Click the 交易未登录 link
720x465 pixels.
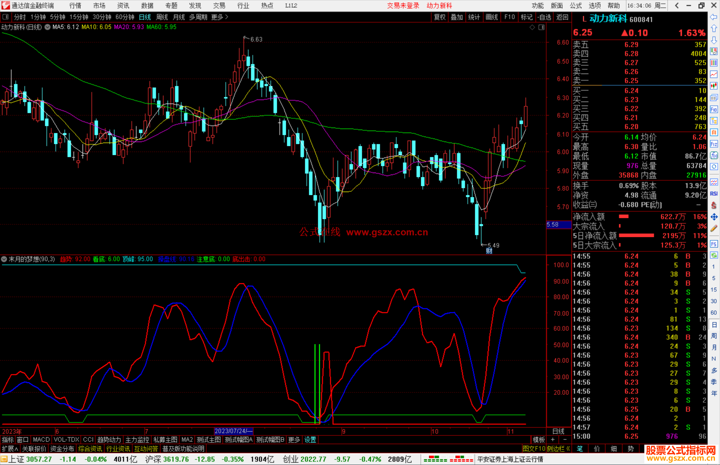[x=403, y=6]
